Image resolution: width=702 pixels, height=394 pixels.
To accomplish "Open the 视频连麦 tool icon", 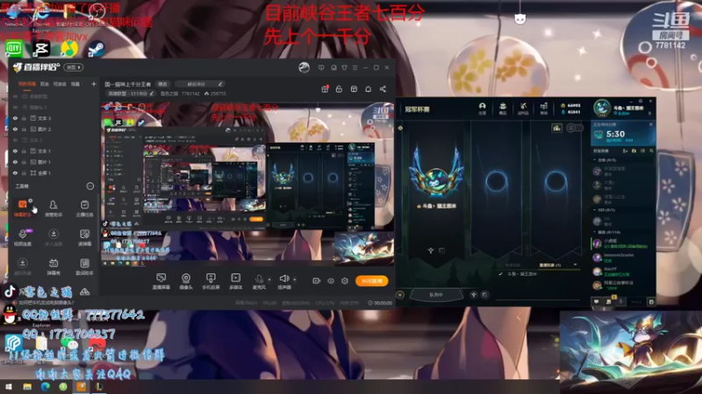I will 23,237.
